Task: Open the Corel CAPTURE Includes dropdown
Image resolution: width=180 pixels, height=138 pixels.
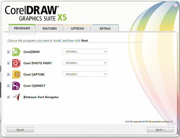Action: [85, 74]
